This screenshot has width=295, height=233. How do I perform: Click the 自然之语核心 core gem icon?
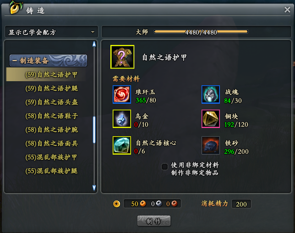pos(122,145)
